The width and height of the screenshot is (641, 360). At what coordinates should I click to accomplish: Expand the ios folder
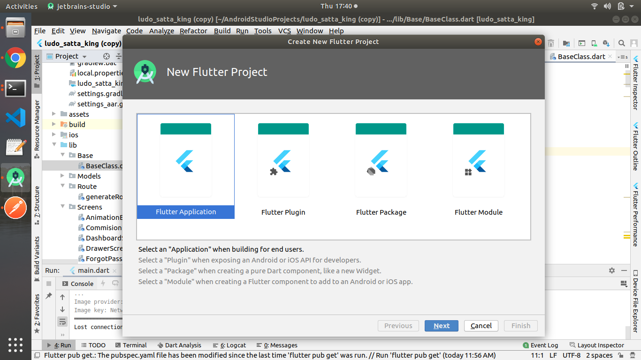coord(54,135)
